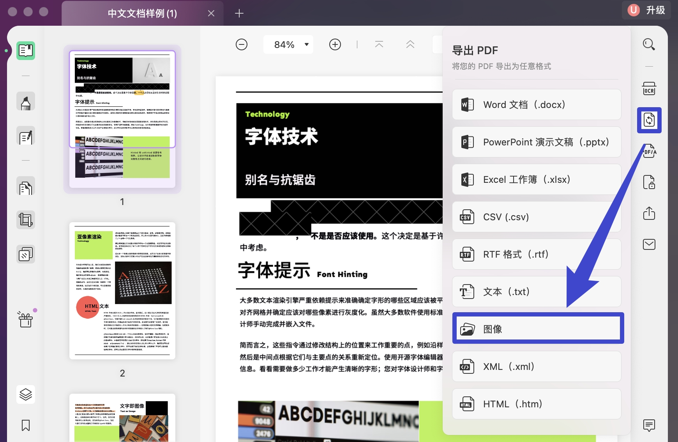Viewport: 678px width, 442px height.
Task: Open the document protection tool
Action: coord(648,182)
